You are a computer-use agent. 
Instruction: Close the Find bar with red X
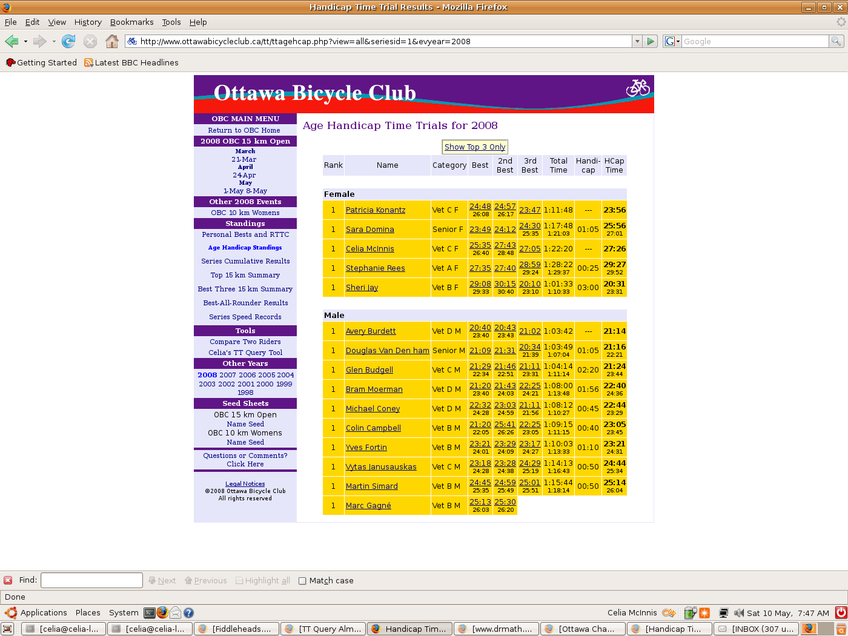pyautogui.click(x=8, y=580)
